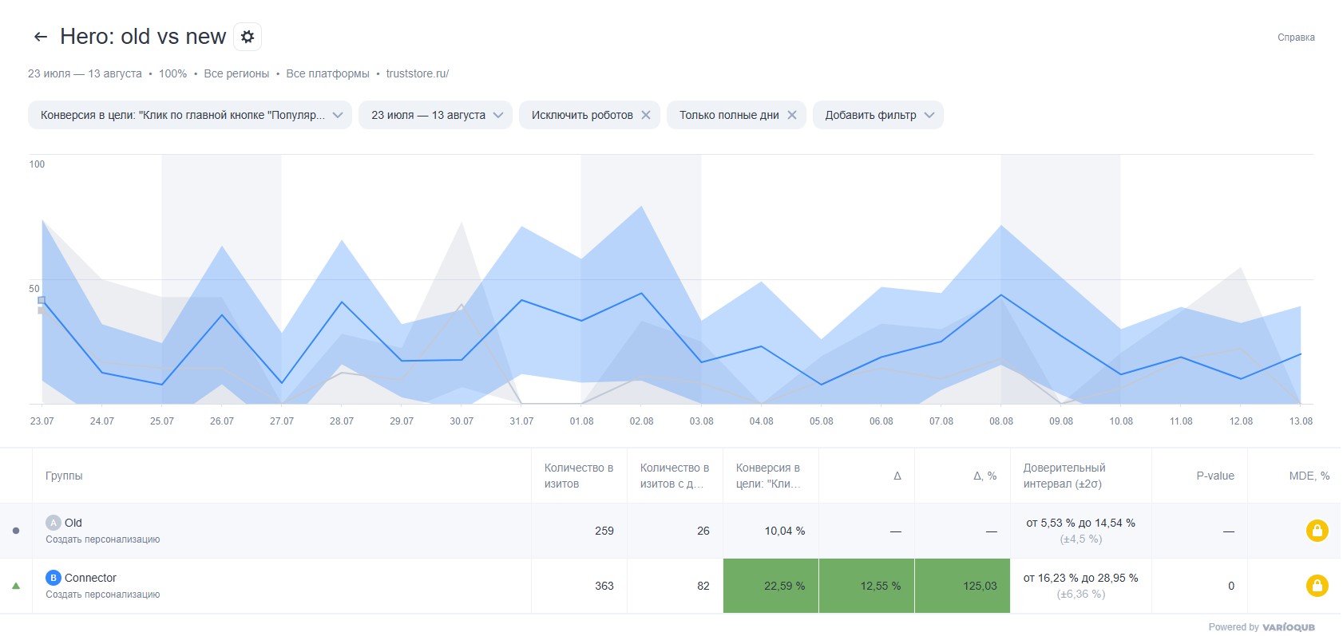
Task: Click the Количество визитов column header
Action: tap(579, 476)
